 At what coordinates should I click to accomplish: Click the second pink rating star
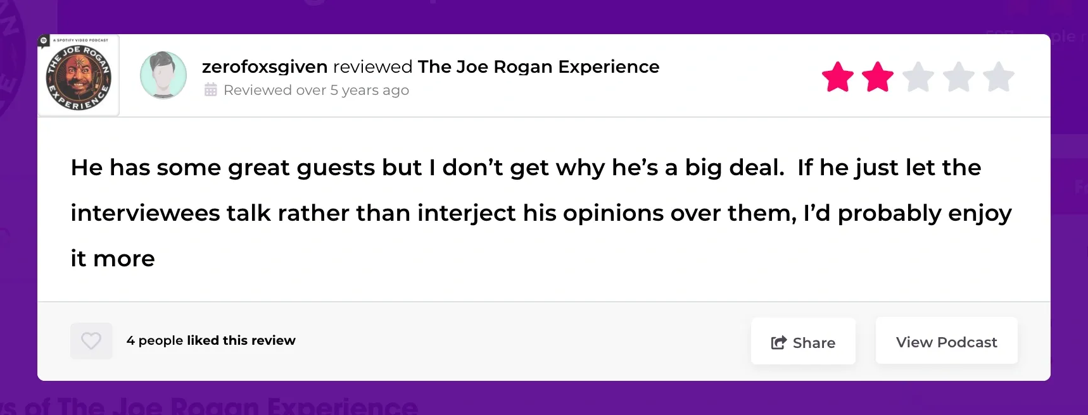(878, 77)
